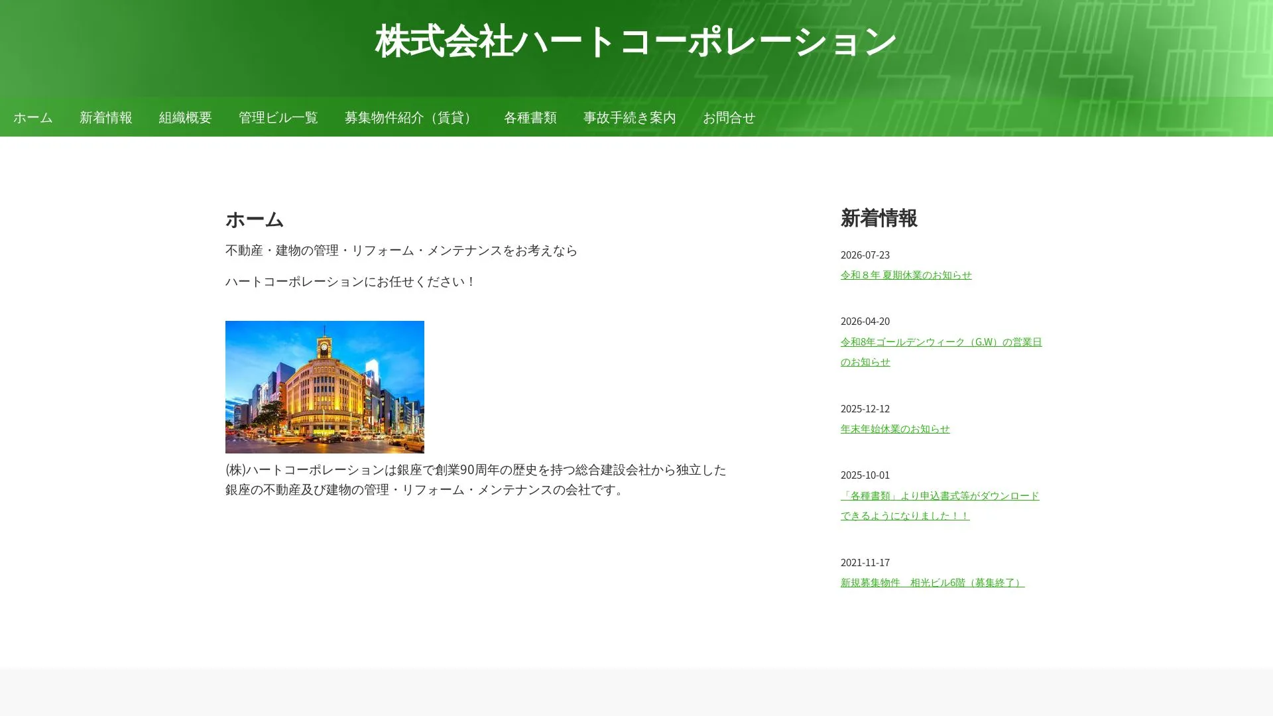Open the 各種書類 download announcement link
The width and height of the screenshot is (1273, 716).
tap(940, 505)
